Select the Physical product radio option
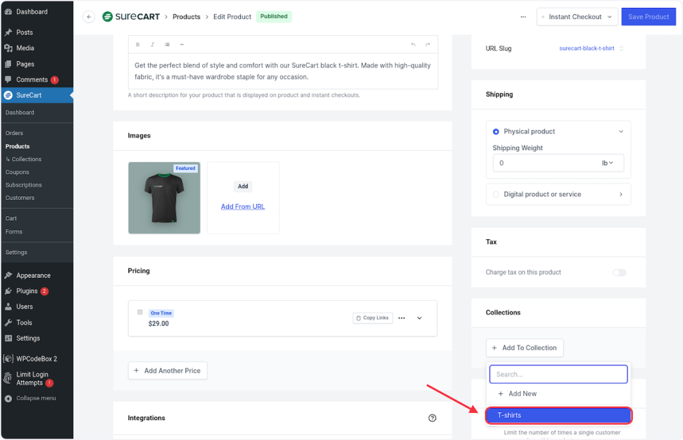 point(496,131)
